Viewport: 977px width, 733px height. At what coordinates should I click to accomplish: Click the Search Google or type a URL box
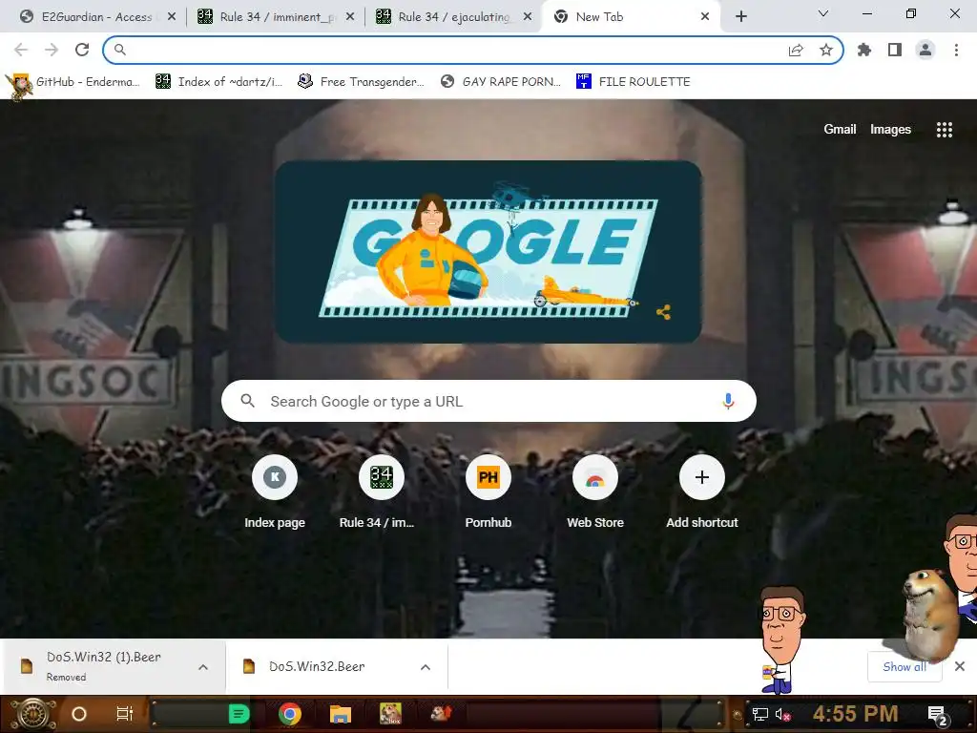pyautogui.click(x=488, y=402)
